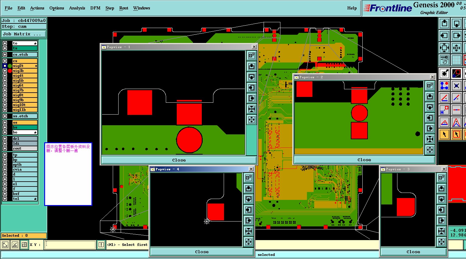Click the zoom-in icon in Popview 4
This screenshot has width=466, height=259.
(248, 231)
